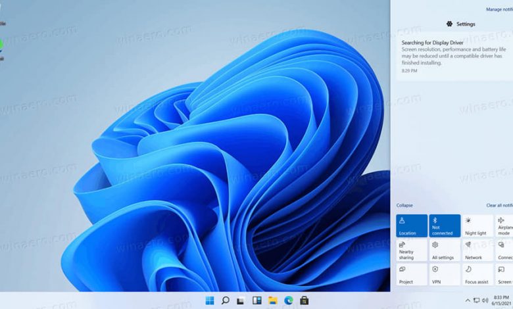Click the Settings notification group header
513x309 pixels.
(460, 24)
